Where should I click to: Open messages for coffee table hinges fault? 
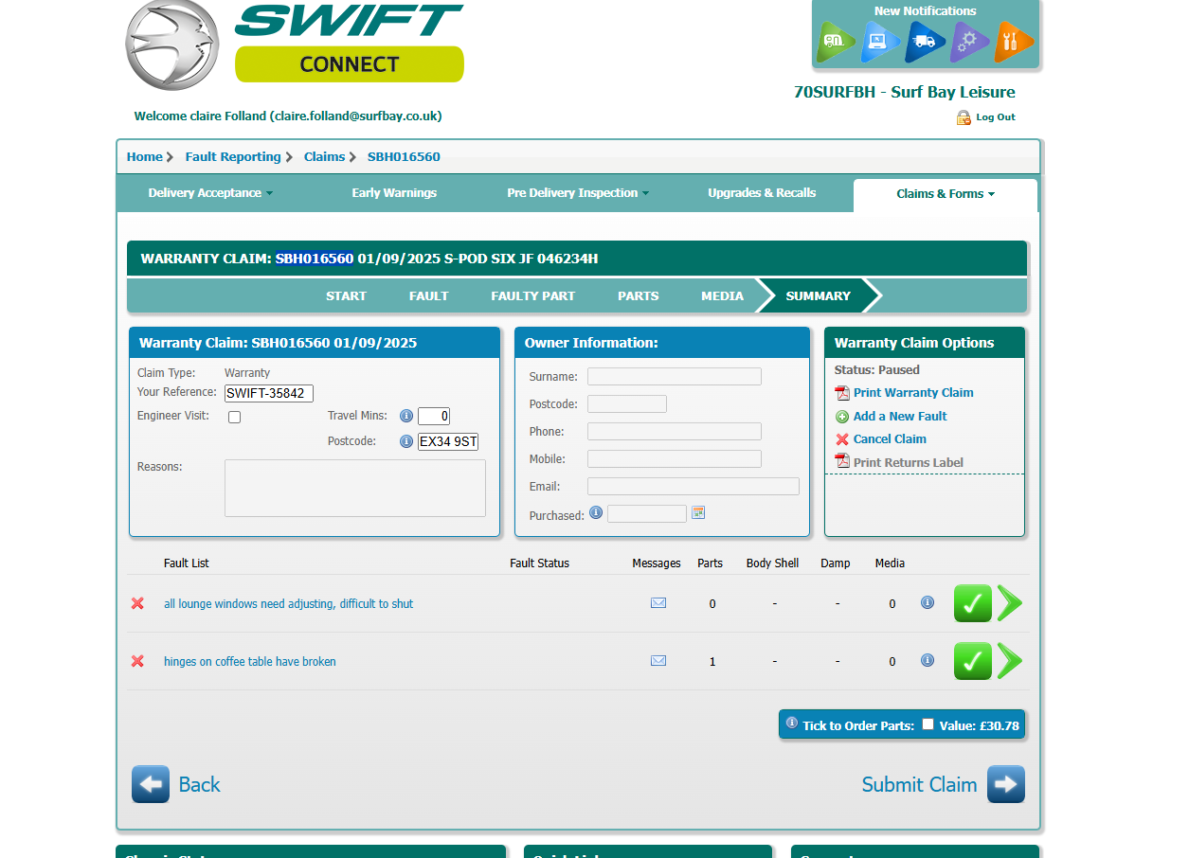click(658, 661)
